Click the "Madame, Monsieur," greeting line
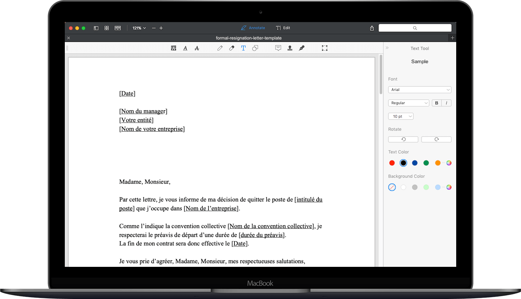The image size is (521, 299). [145, 182]
